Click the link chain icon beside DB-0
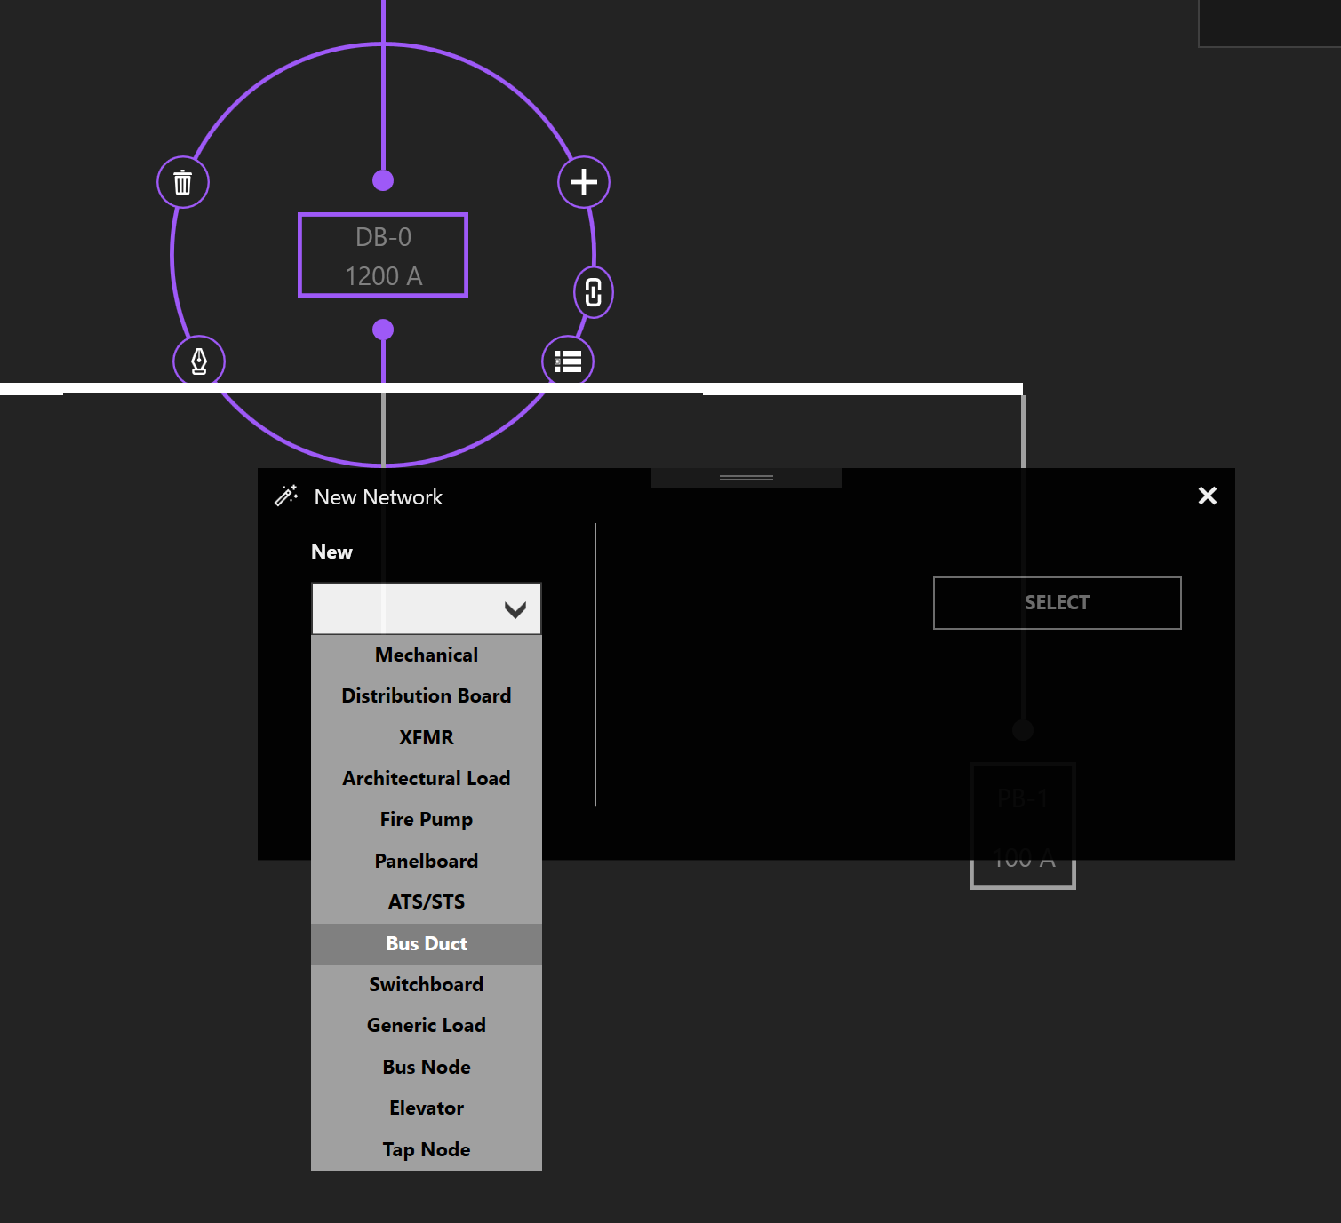1341x1223 pixels. [594, 292]
